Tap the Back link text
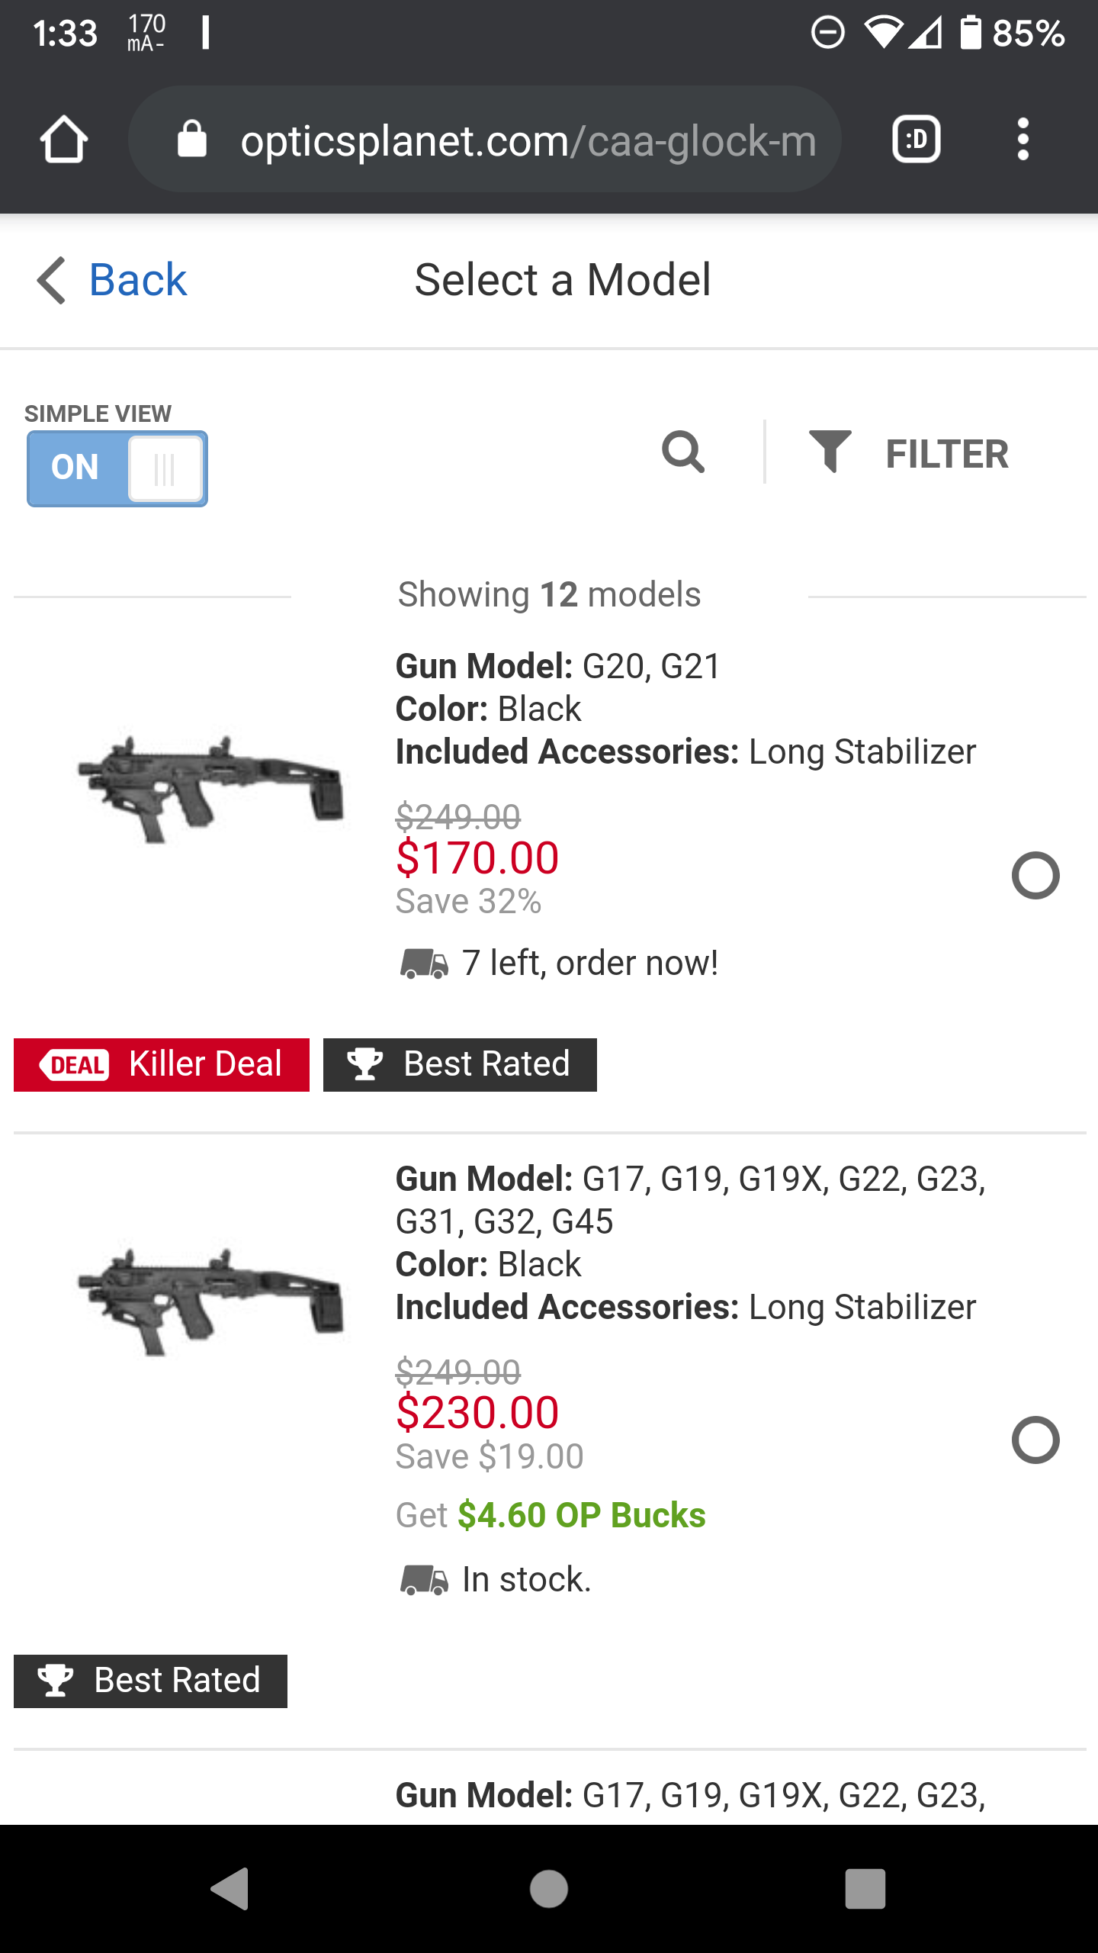 click(138, 280)
